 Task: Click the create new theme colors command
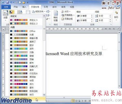tap(28, 99)
